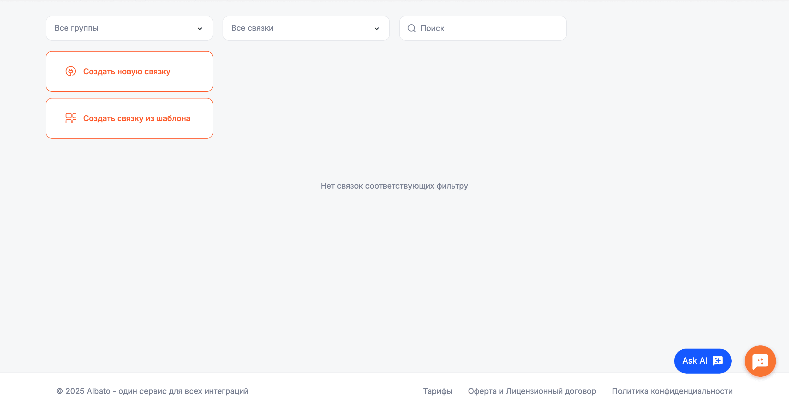This screenshot has height=409, width=789.
Task: Expand the Все связки filter dropdown
Action: point(306,28)
